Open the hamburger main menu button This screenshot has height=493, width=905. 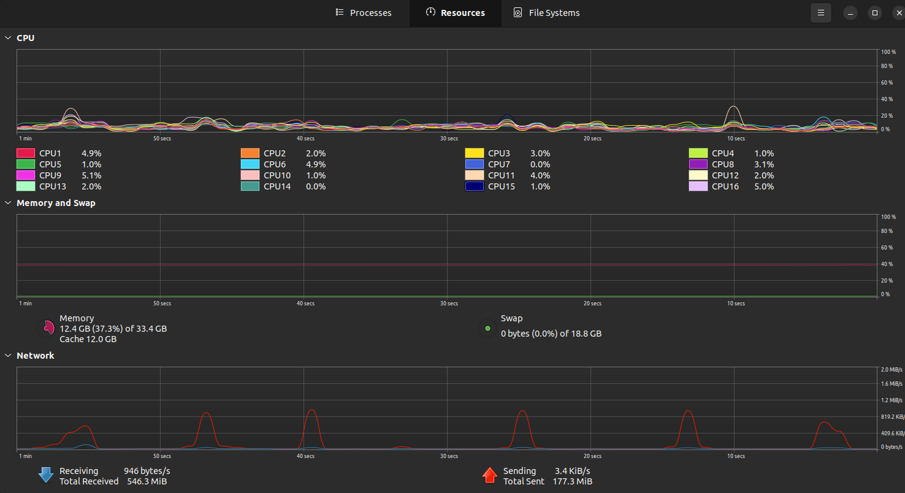pyautogui.click(x=820, y=13)
